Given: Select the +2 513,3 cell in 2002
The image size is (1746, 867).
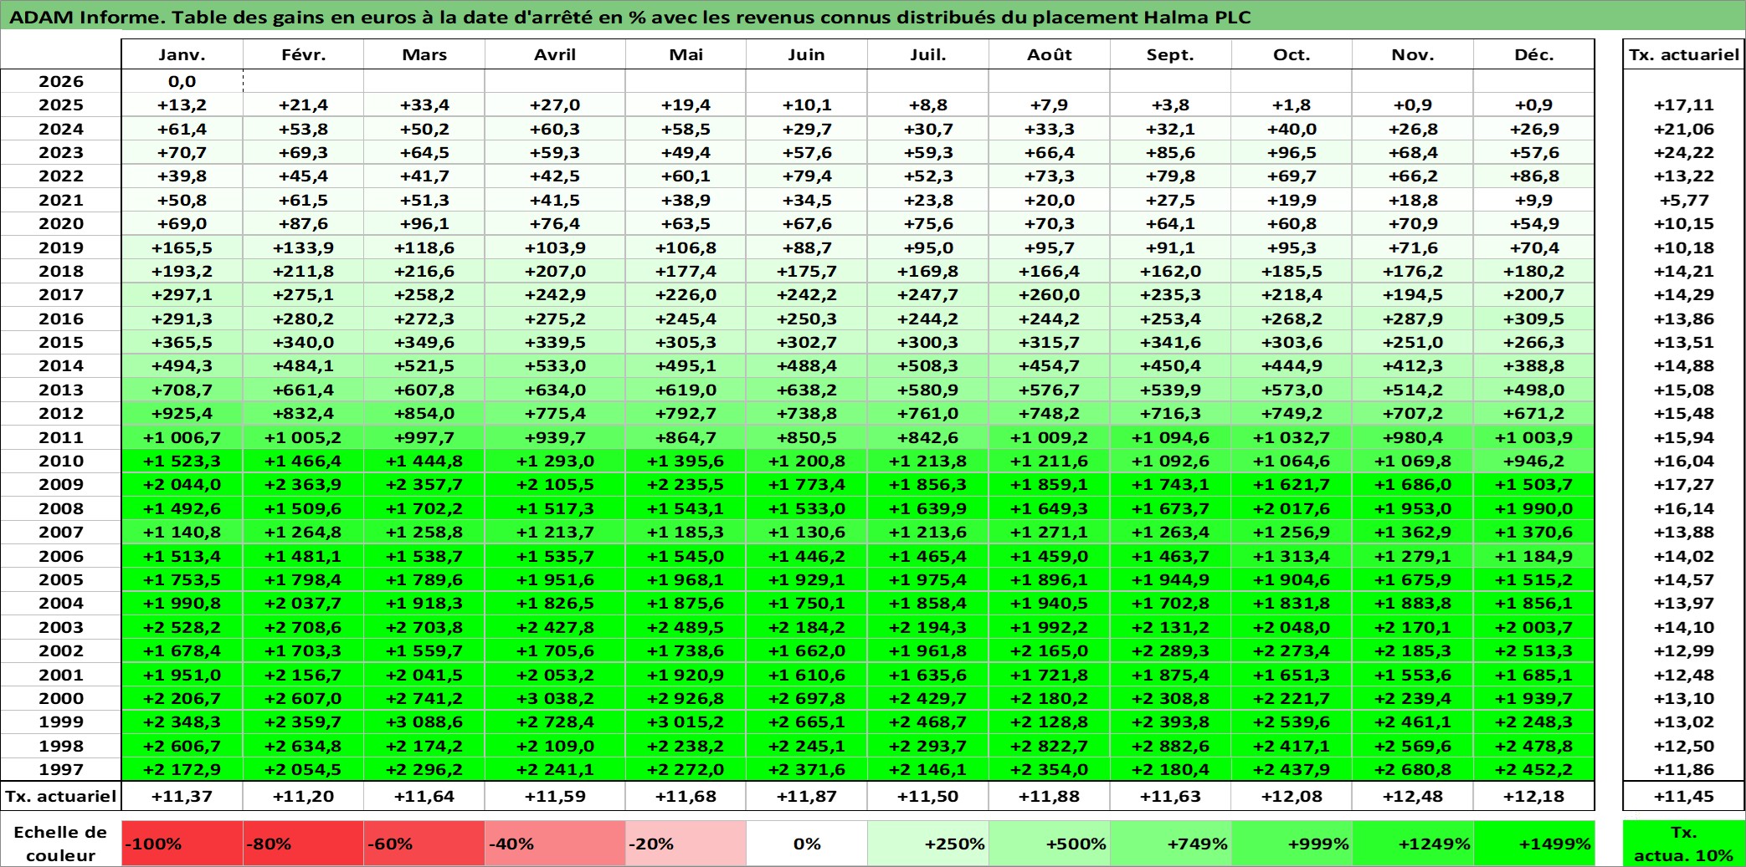Looking at the screenshot, I should click(x=1534, y=650).
